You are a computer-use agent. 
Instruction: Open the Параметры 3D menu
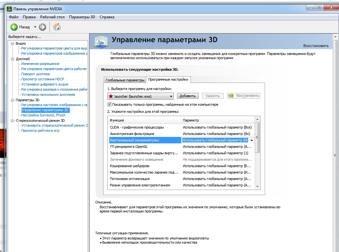coord(82,17)
